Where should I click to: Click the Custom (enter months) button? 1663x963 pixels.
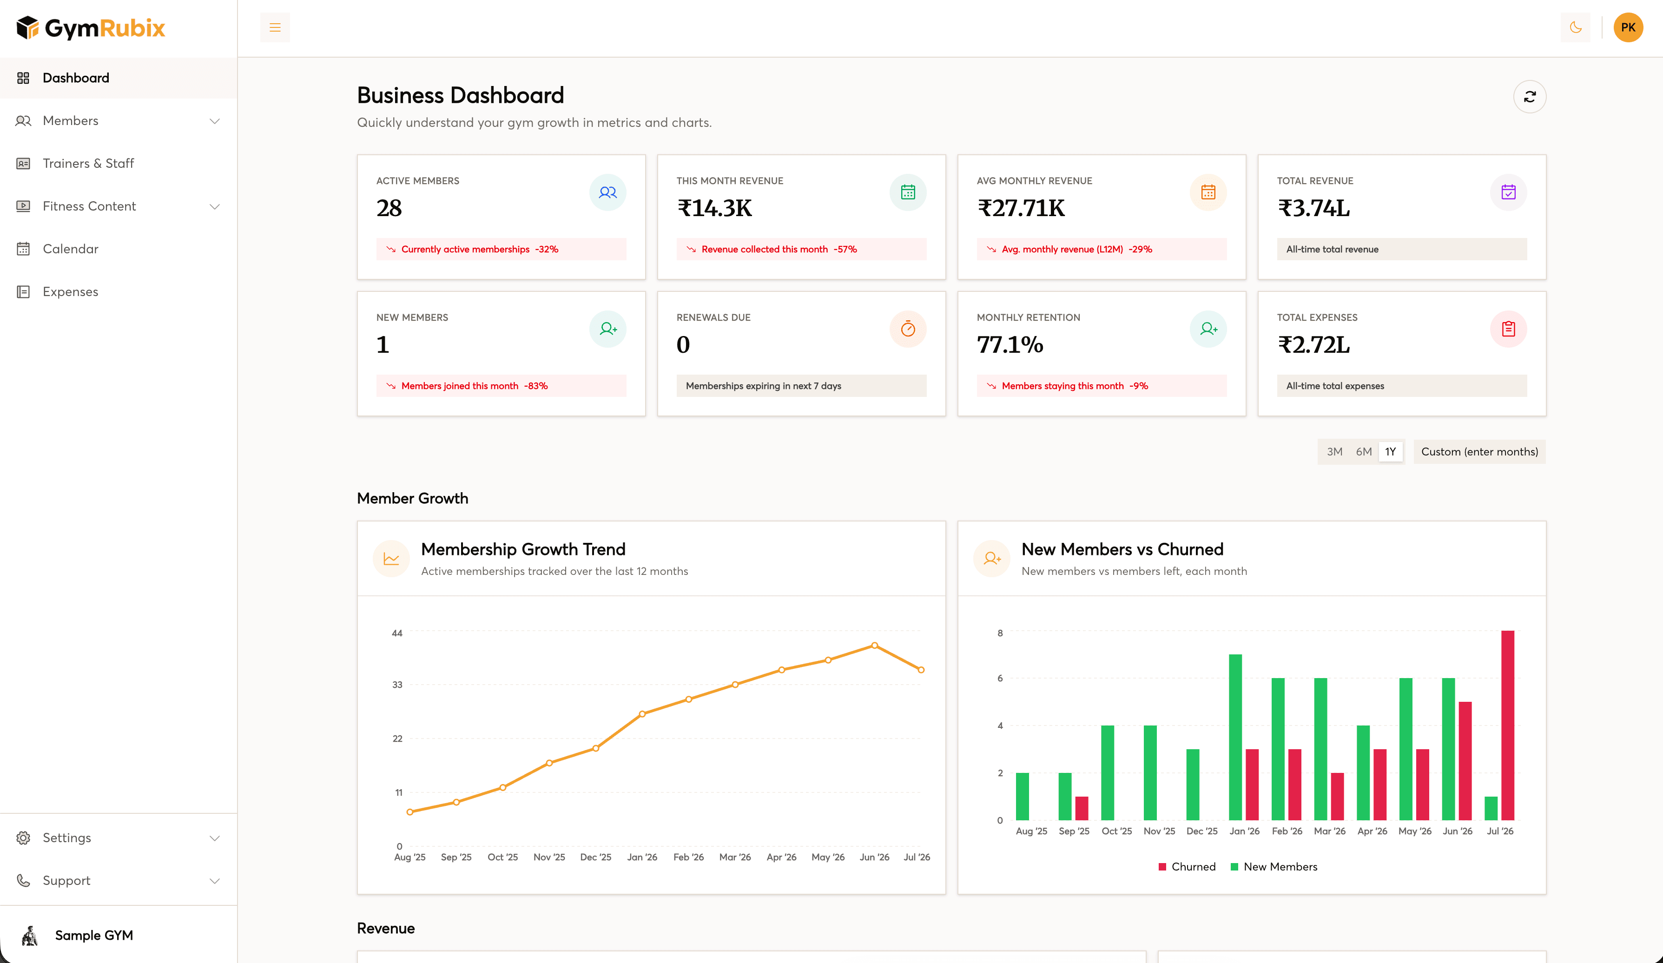click(1479, 451)
